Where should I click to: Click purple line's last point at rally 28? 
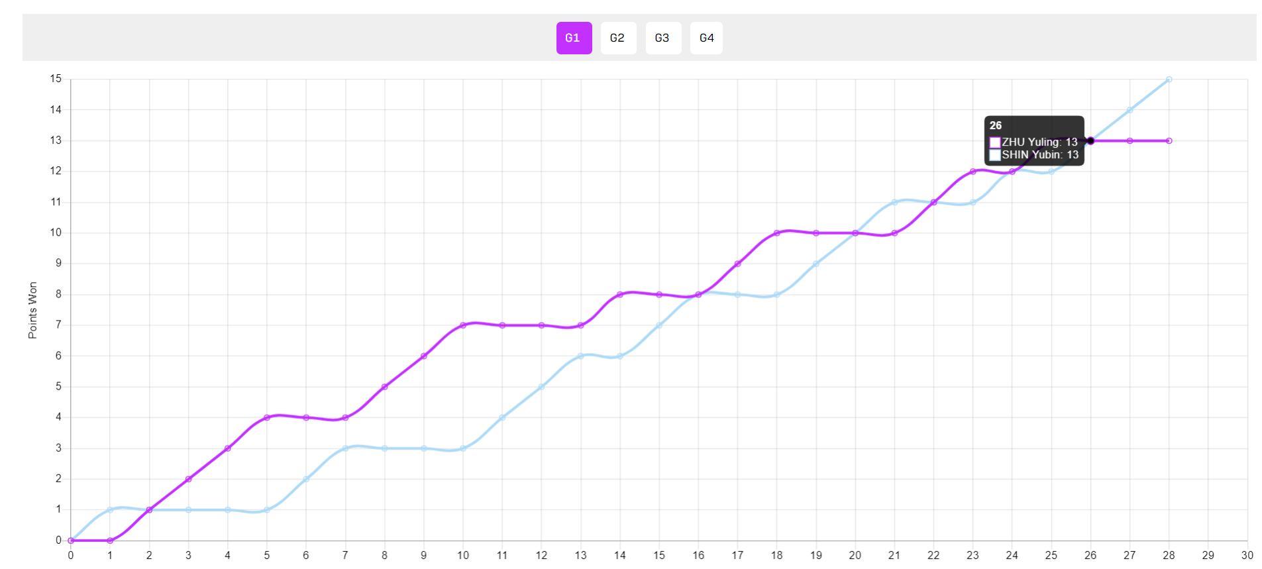1169,140
